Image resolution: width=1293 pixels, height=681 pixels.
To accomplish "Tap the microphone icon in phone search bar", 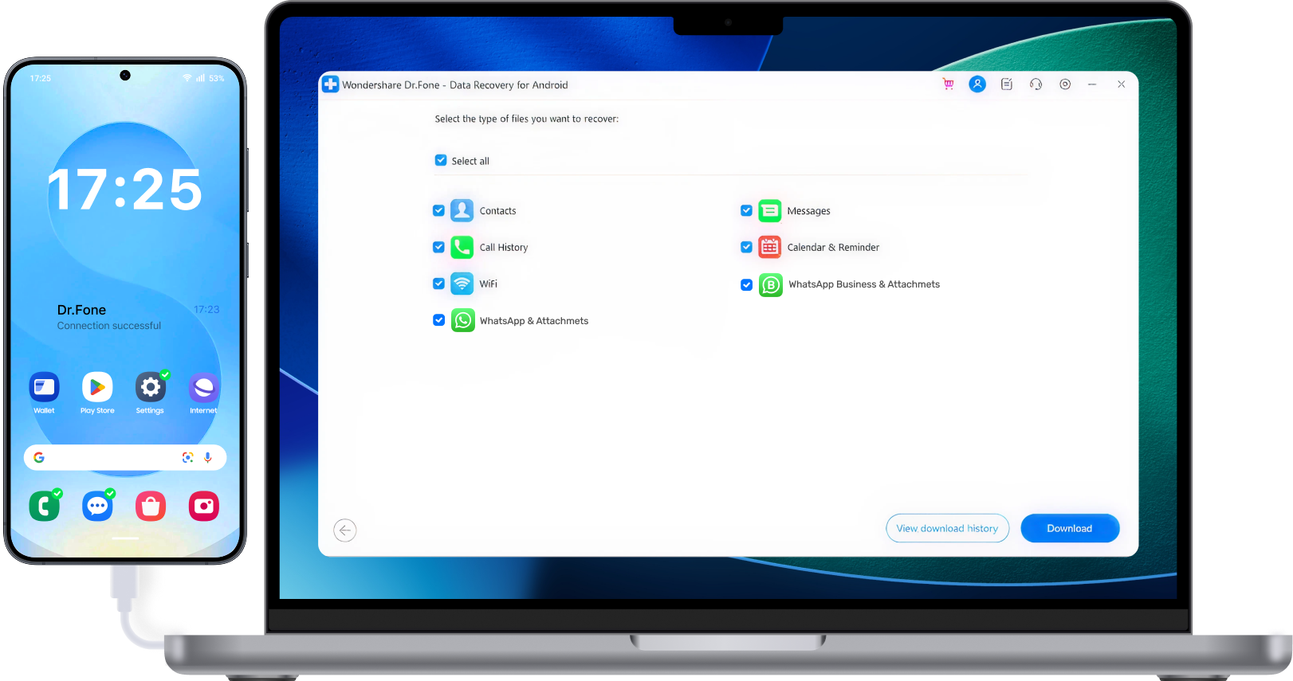I will click(x=207, y=457).
